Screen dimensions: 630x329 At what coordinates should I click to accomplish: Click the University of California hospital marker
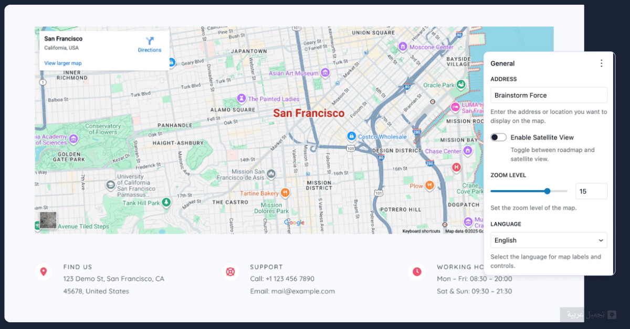[110, 185]
